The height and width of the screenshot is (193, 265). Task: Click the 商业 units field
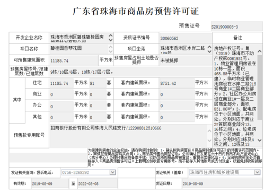pos(98,94)
